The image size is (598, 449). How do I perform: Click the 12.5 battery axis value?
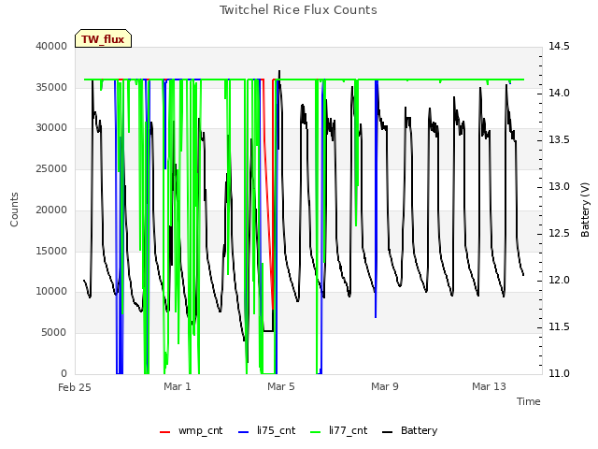[x=559, y=233]
